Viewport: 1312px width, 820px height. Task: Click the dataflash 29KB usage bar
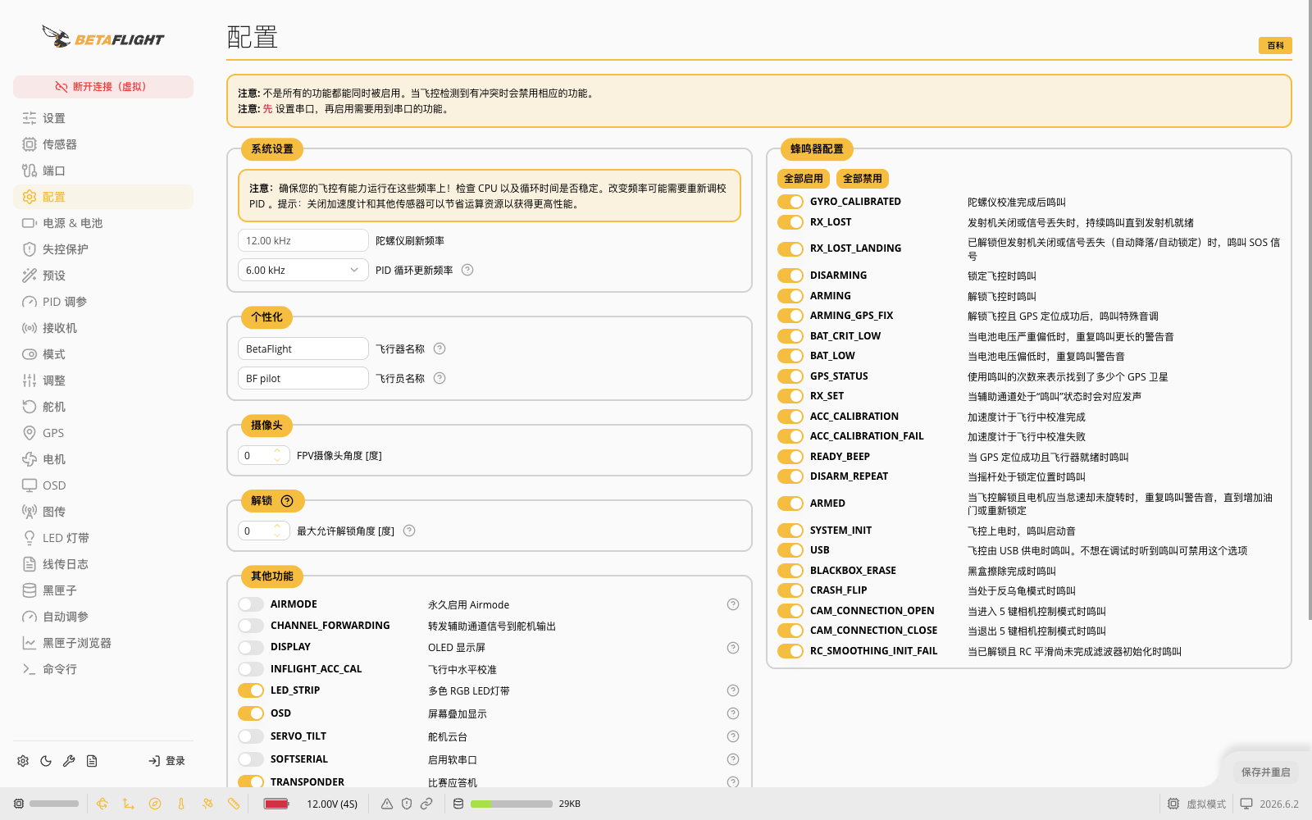point(512,804)
